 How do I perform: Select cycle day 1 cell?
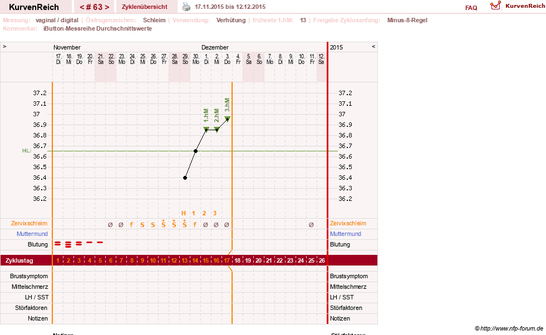click(x=58, y=260)
